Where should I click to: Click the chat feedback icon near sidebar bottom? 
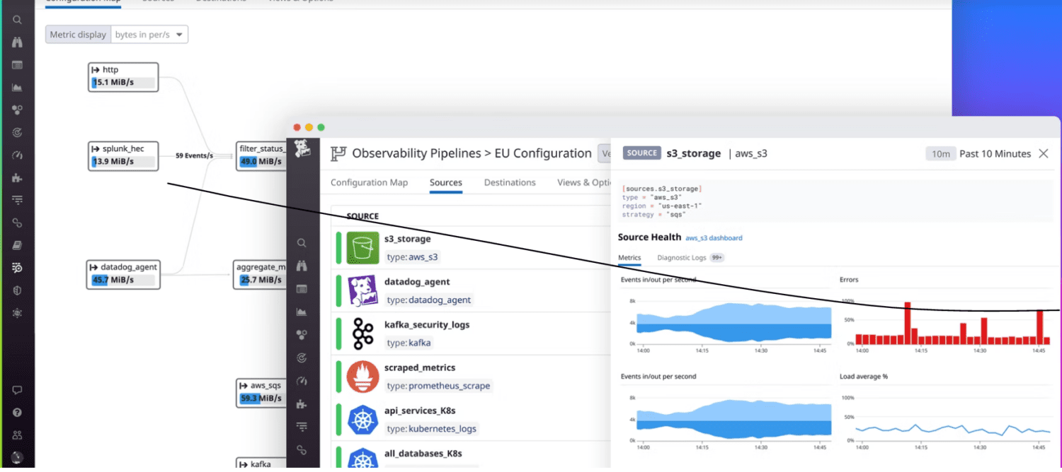pos(17,389)
